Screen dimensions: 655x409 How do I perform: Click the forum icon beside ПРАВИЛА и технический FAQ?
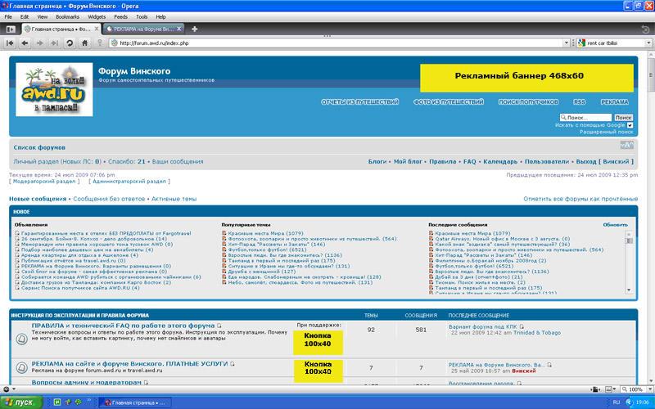tap(22, 339)
